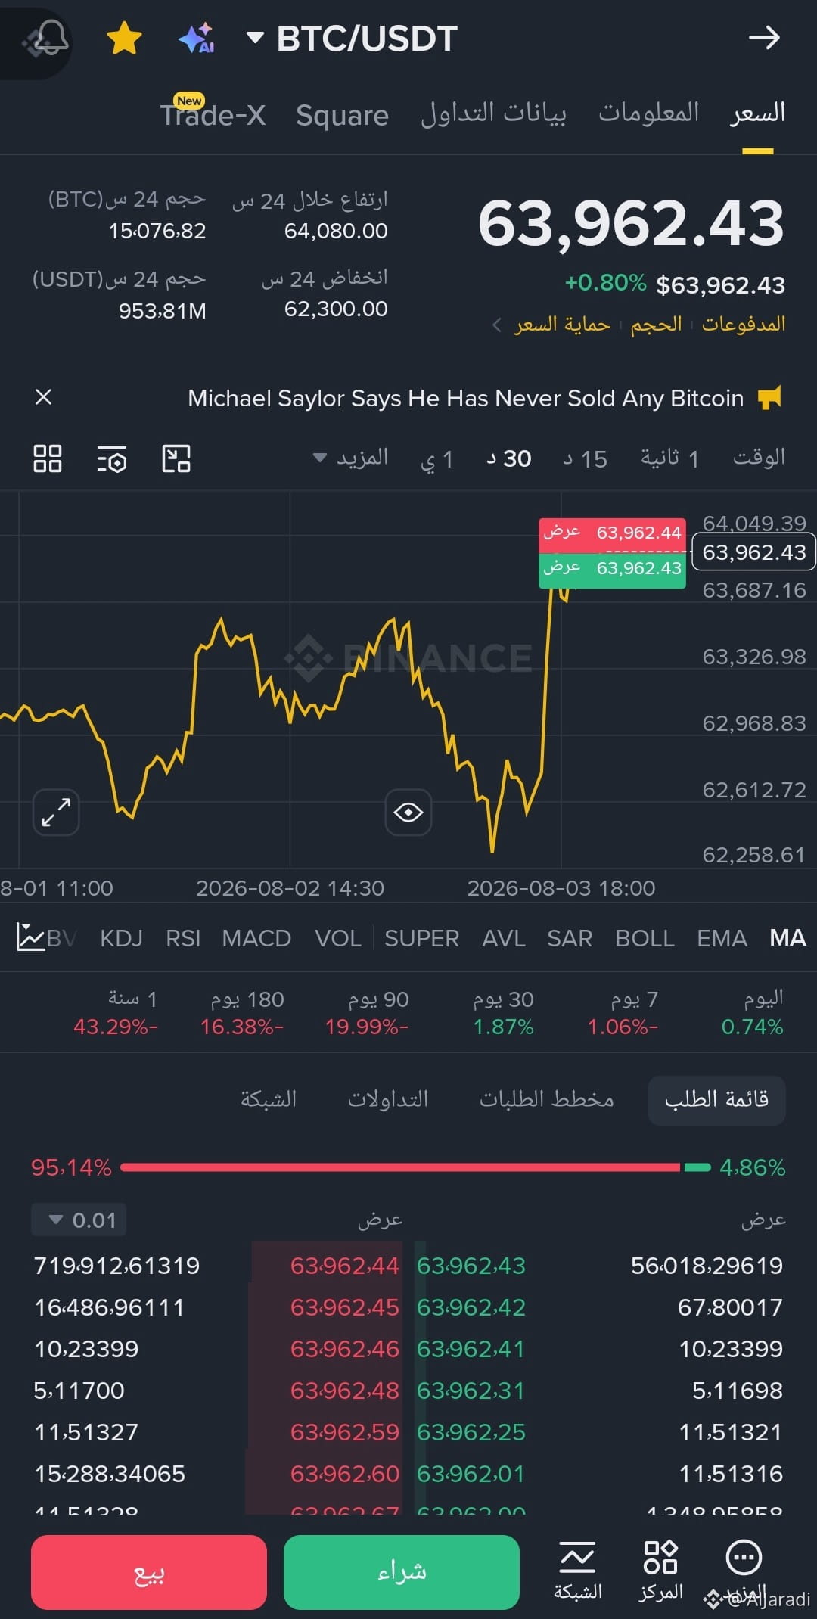Open chart display settings icon
This screenshot has height=1619, width=817.
[112, 458]
